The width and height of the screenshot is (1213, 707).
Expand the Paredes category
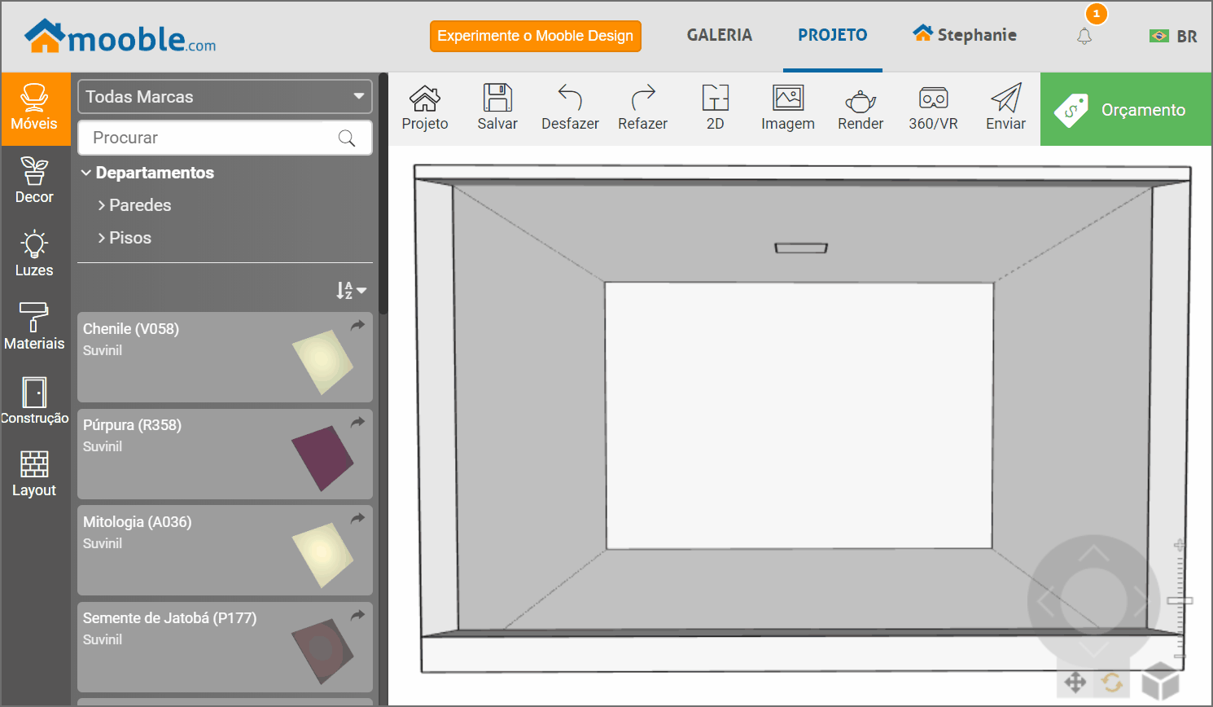coord(134,205)
